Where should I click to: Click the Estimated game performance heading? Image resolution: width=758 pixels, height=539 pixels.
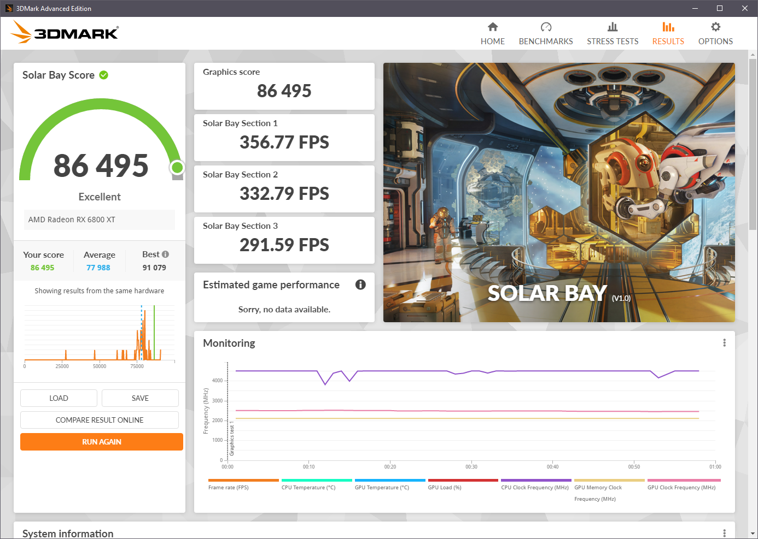pyautogui.click(x=271, y=285)
